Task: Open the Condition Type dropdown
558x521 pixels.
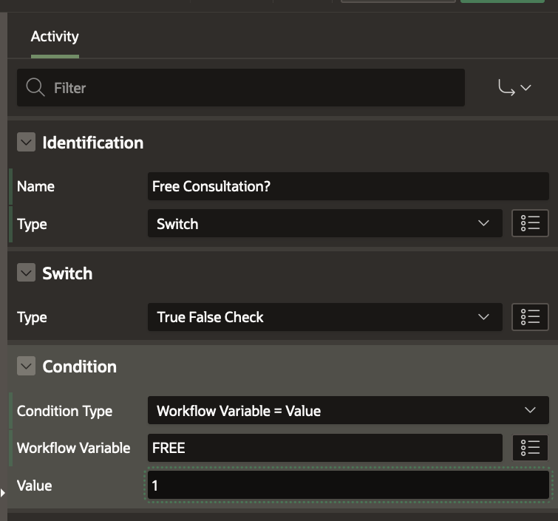Action: pos(347,411)
